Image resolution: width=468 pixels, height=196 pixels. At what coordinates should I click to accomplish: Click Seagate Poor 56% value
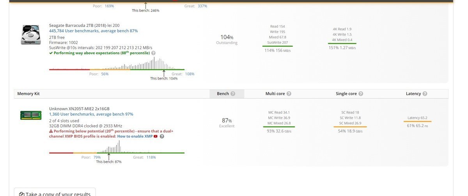pos(105,74)
